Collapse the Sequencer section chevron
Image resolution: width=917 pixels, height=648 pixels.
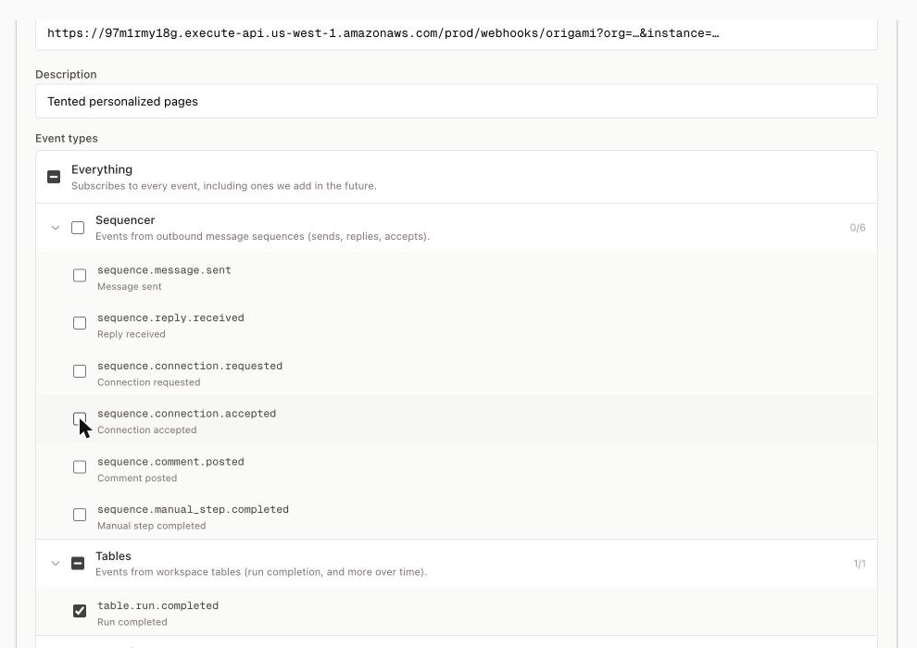click(56, 228)
